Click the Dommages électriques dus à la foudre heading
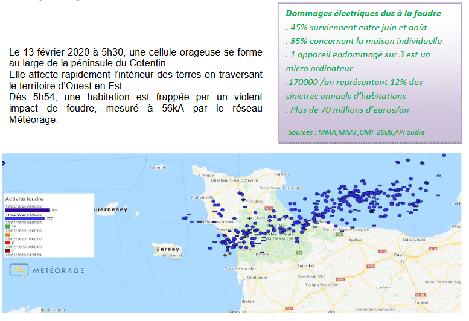This screenshot has height=321, width=469. [362, 14]
